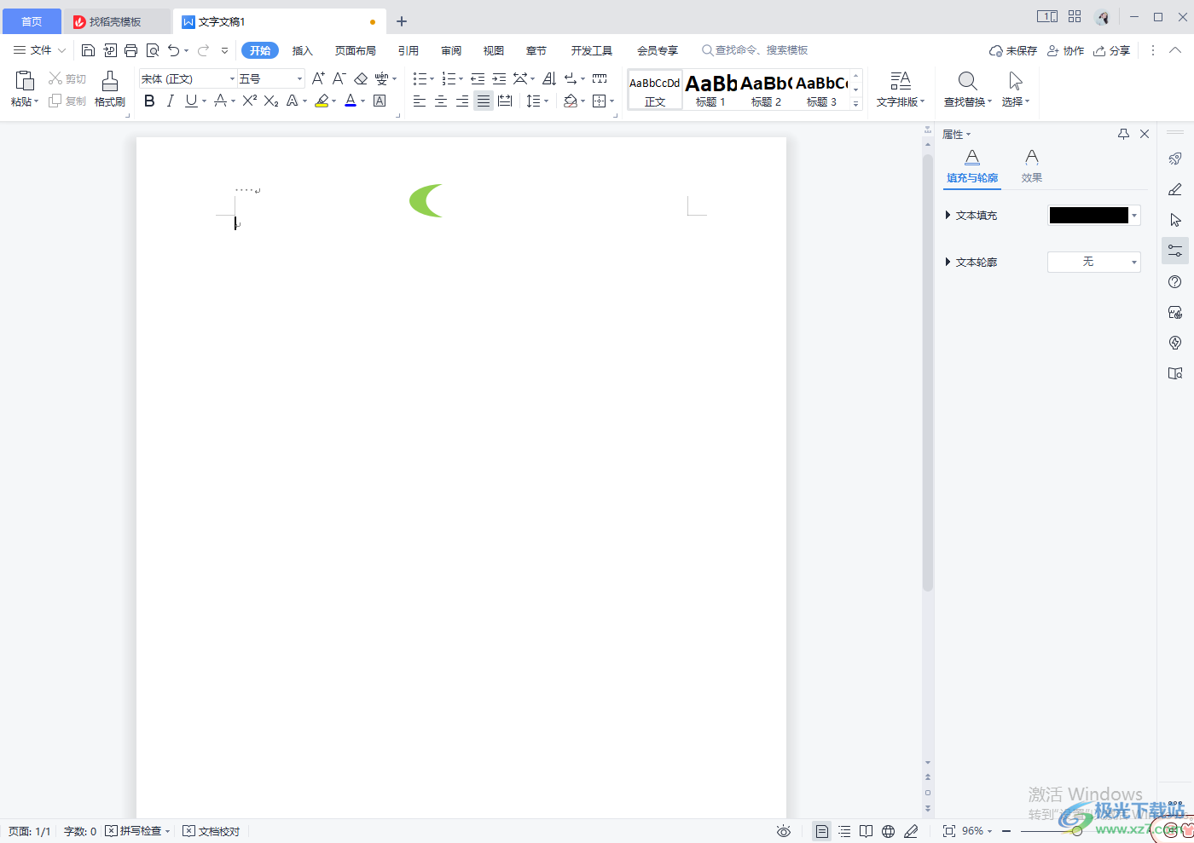Open the line spacing dropdown
The width and height of the screenshot is (1194, 843).
pos(546,101)
